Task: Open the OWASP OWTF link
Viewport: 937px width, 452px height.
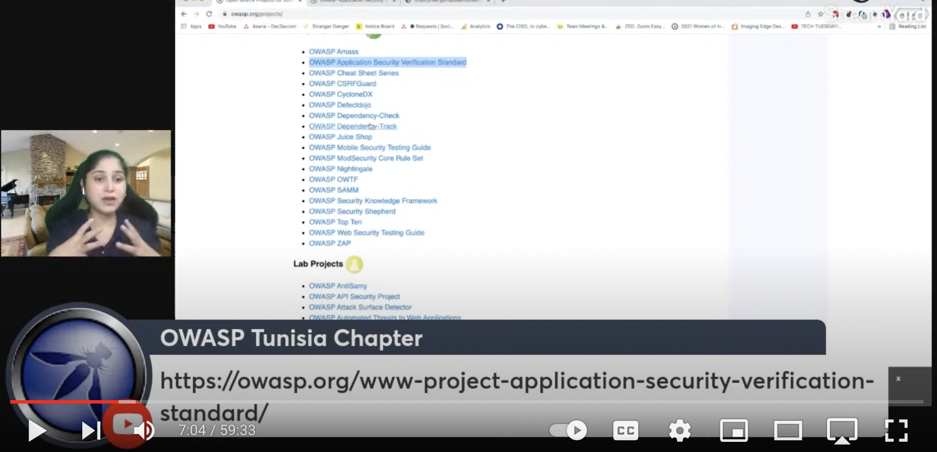Action: coord(334,180)
